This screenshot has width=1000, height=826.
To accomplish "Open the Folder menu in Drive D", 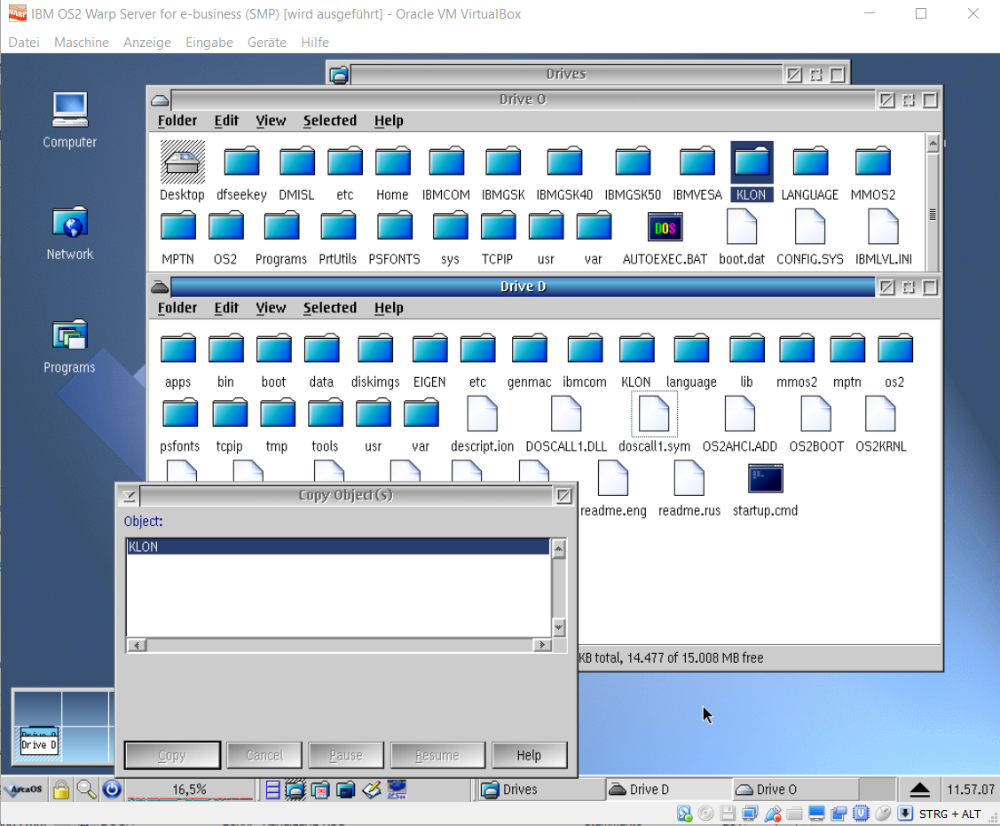I will pyautogui.click(x=177, y=308).
